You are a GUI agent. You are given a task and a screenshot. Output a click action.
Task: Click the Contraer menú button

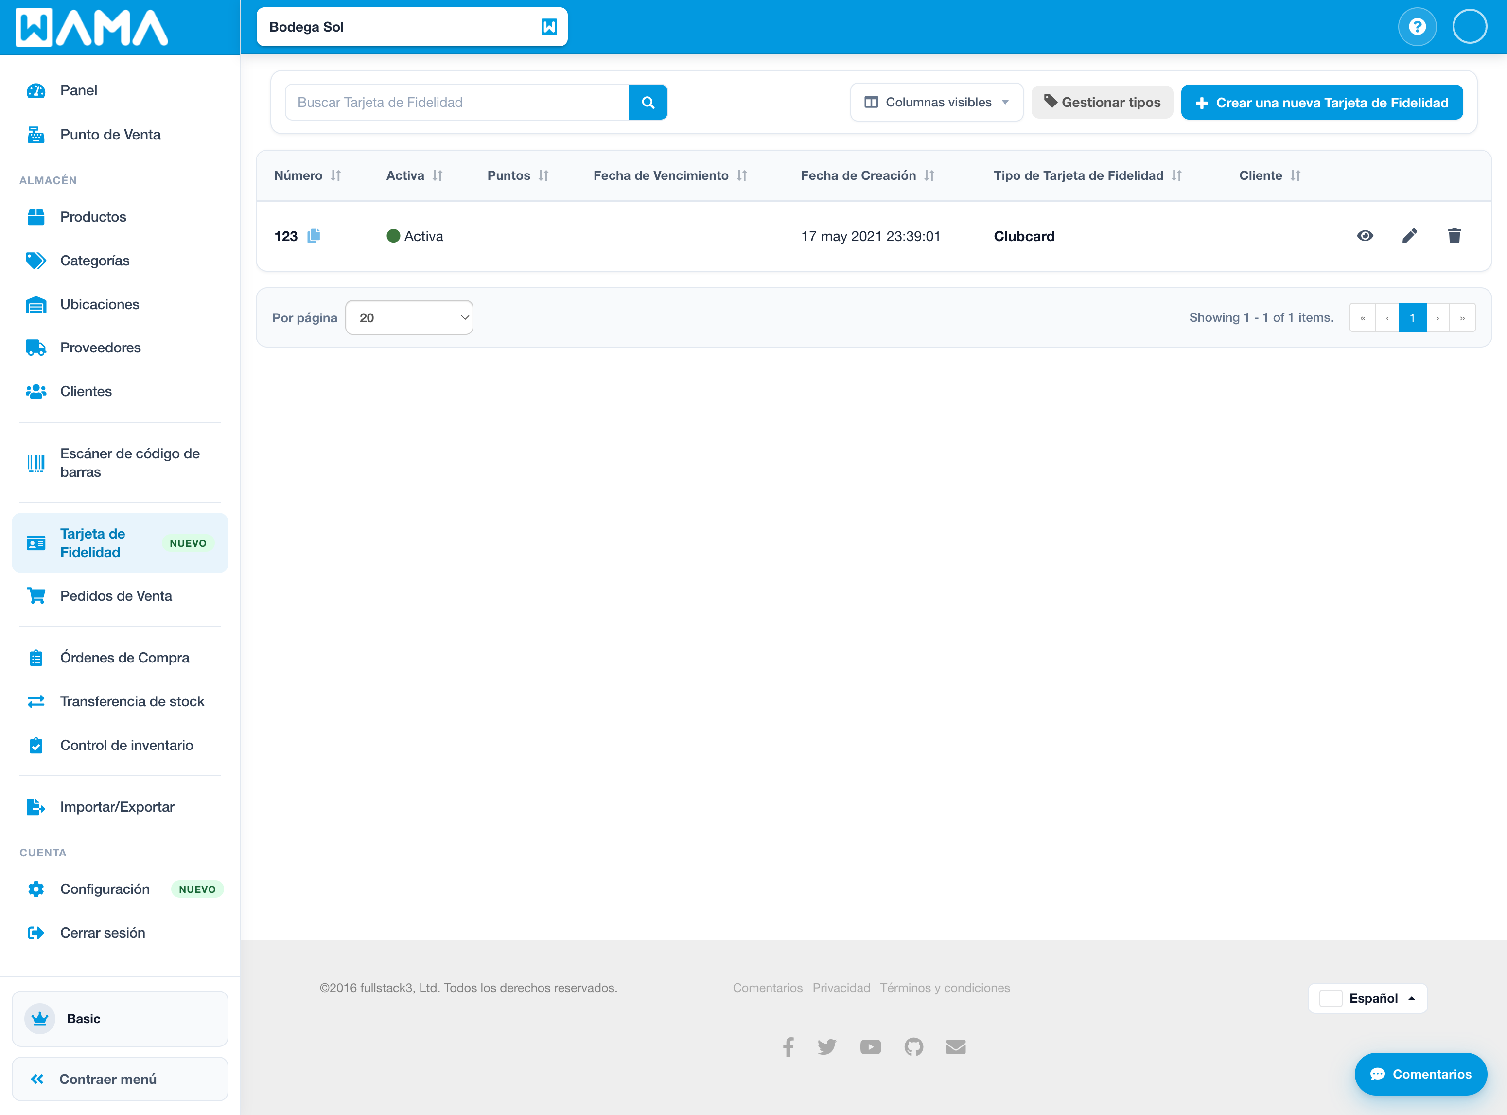(120, 1079)
